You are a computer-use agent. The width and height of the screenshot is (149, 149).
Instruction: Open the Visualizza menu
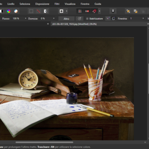(x=70, y=4)
